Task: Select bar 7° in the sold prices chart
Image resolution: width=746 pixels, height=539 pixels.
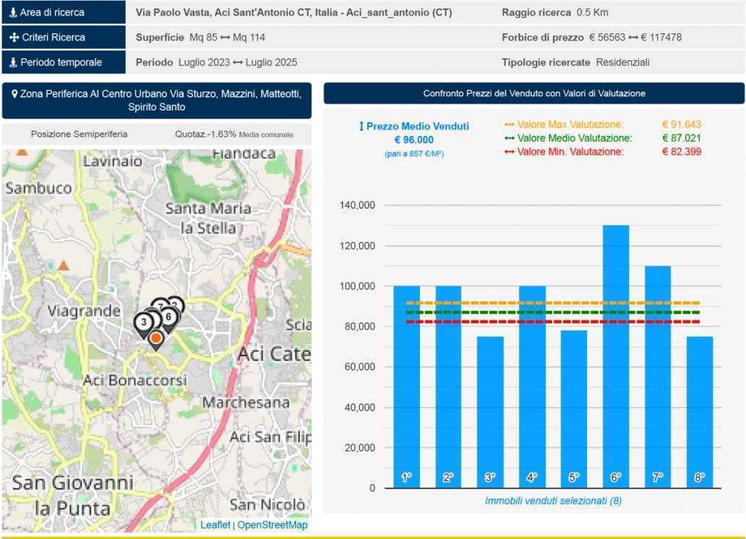Action: click(x=658, y=376)
